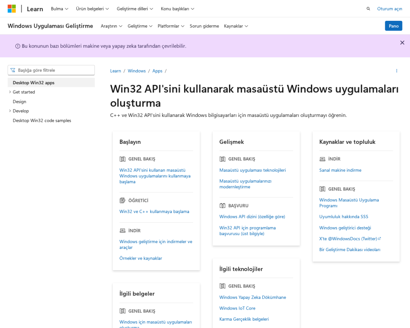Open Win32 API için programlama başvurusu
This screenshot has width=410, height=328.
point(247,231)
